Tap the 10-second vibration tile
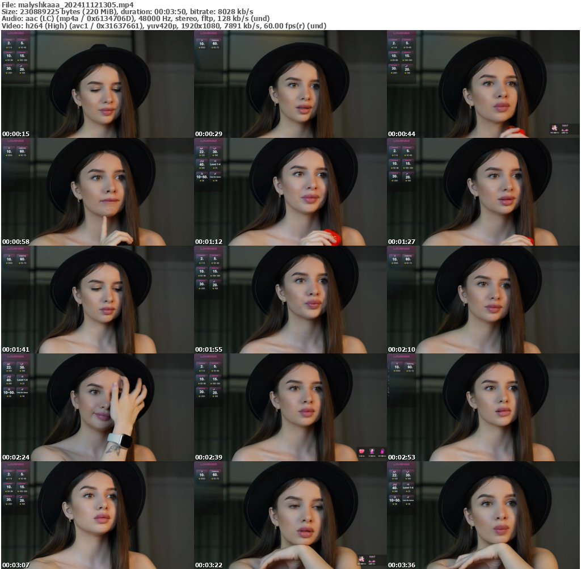 pyautogui.click(x=8, y=56)
